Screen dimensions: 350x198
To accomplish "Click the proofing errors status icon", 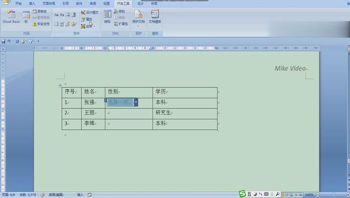I will click(x=43, y=195).
